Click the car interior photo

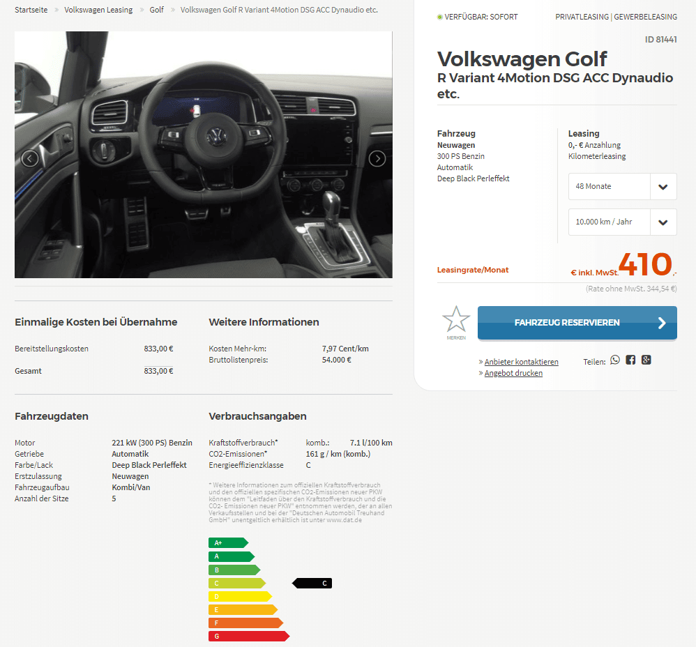204,154
